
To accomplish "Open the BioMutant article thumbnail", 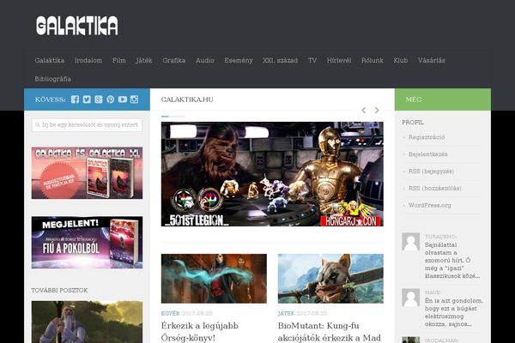I will pyautogui.click(x=330, y=279).
